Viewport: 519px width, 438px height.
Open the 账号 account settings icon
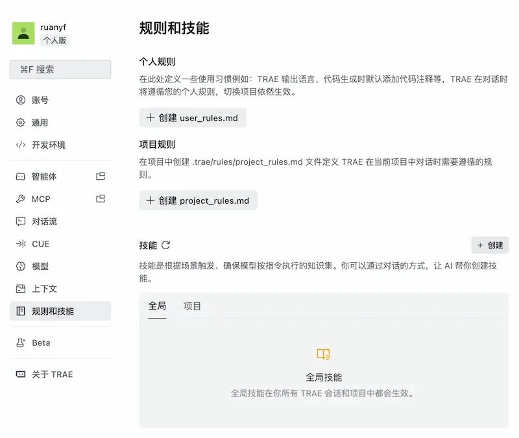(21, 100)
